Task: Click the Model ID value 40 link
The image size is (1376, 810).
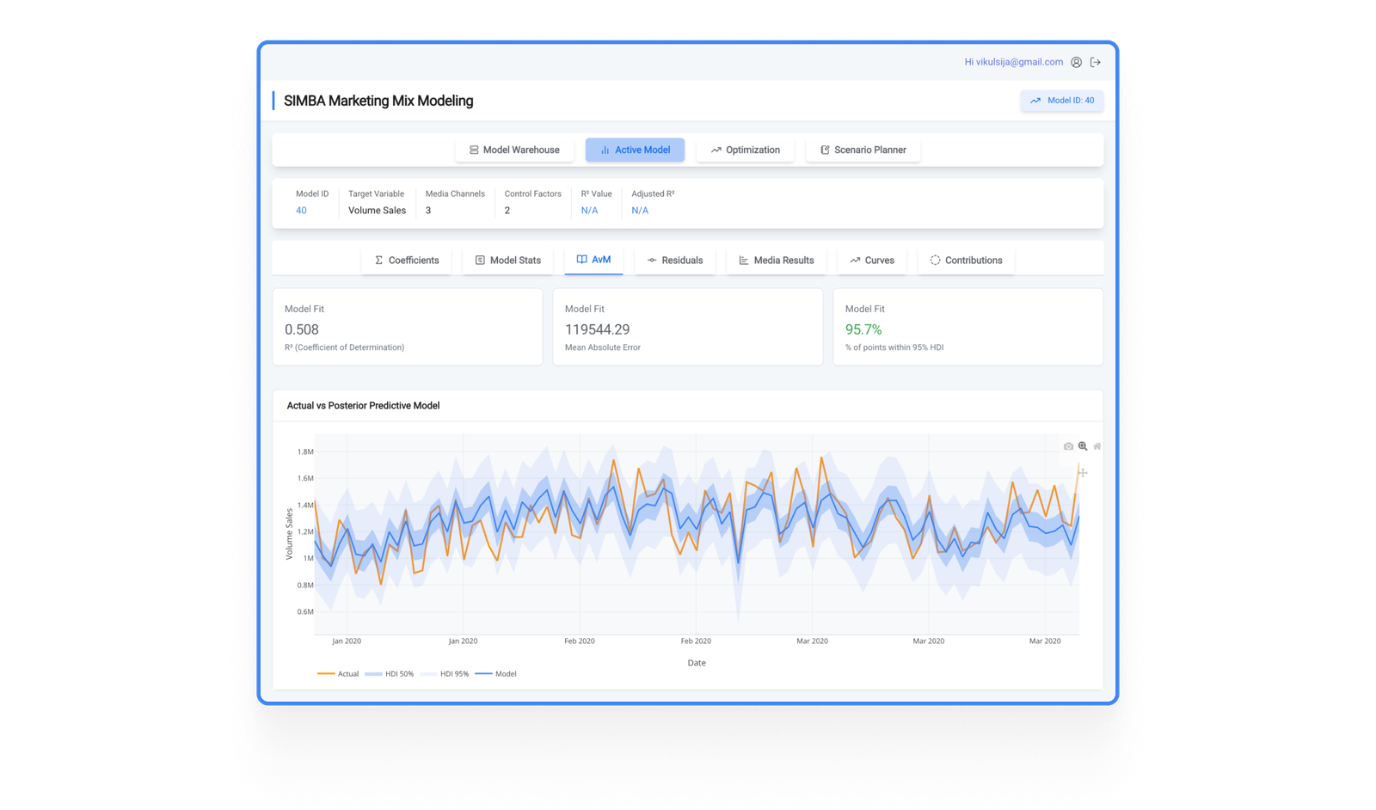Action: pos(301,211)
